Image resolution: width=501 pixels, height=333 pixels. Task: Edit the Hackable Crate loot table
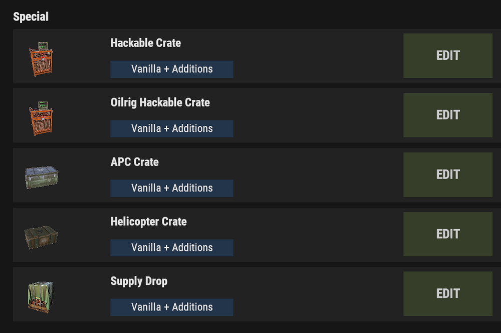pos(447,56)
